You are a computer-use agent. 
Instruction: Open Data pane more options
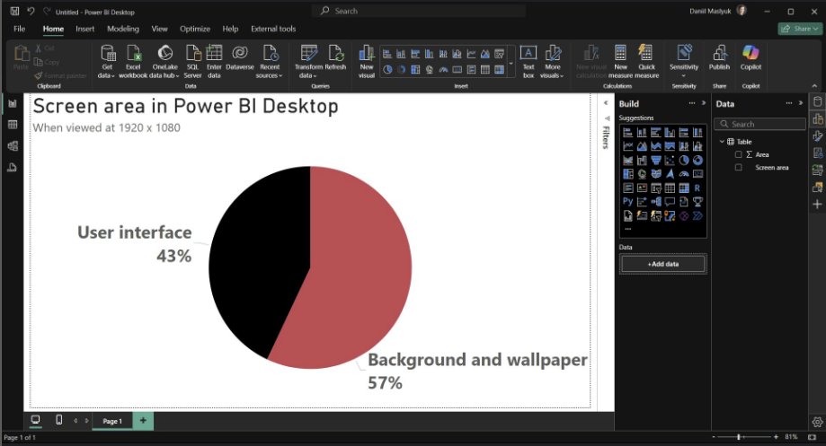[788, 103]
